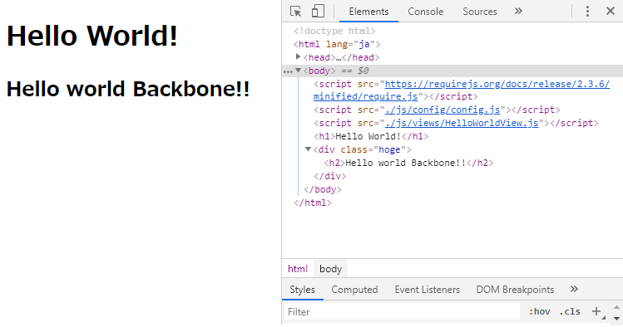This screenshot has width=623, height=327.
Task: Select the Computed tab
Action: [354, 290]
